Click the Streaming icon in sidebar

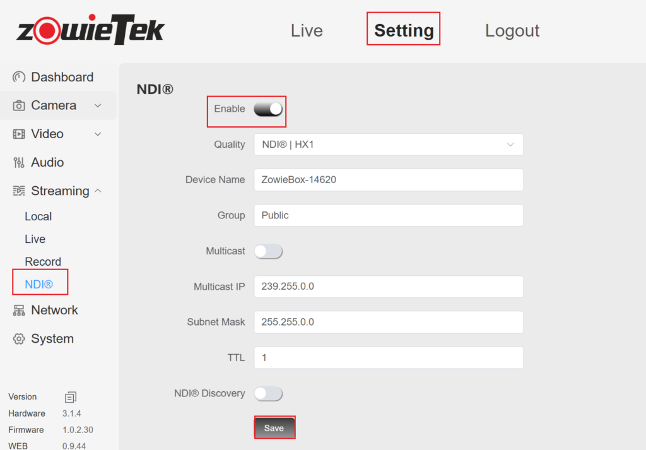19,191
